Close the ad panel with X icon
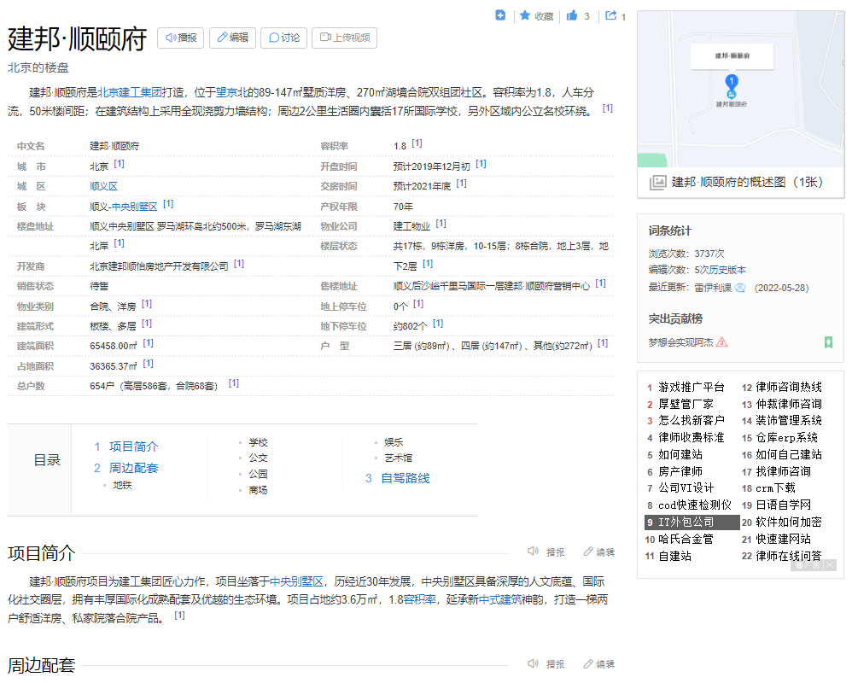Image resolution: width=852 pixels, height=683 pixels. (x=830, y=565)
